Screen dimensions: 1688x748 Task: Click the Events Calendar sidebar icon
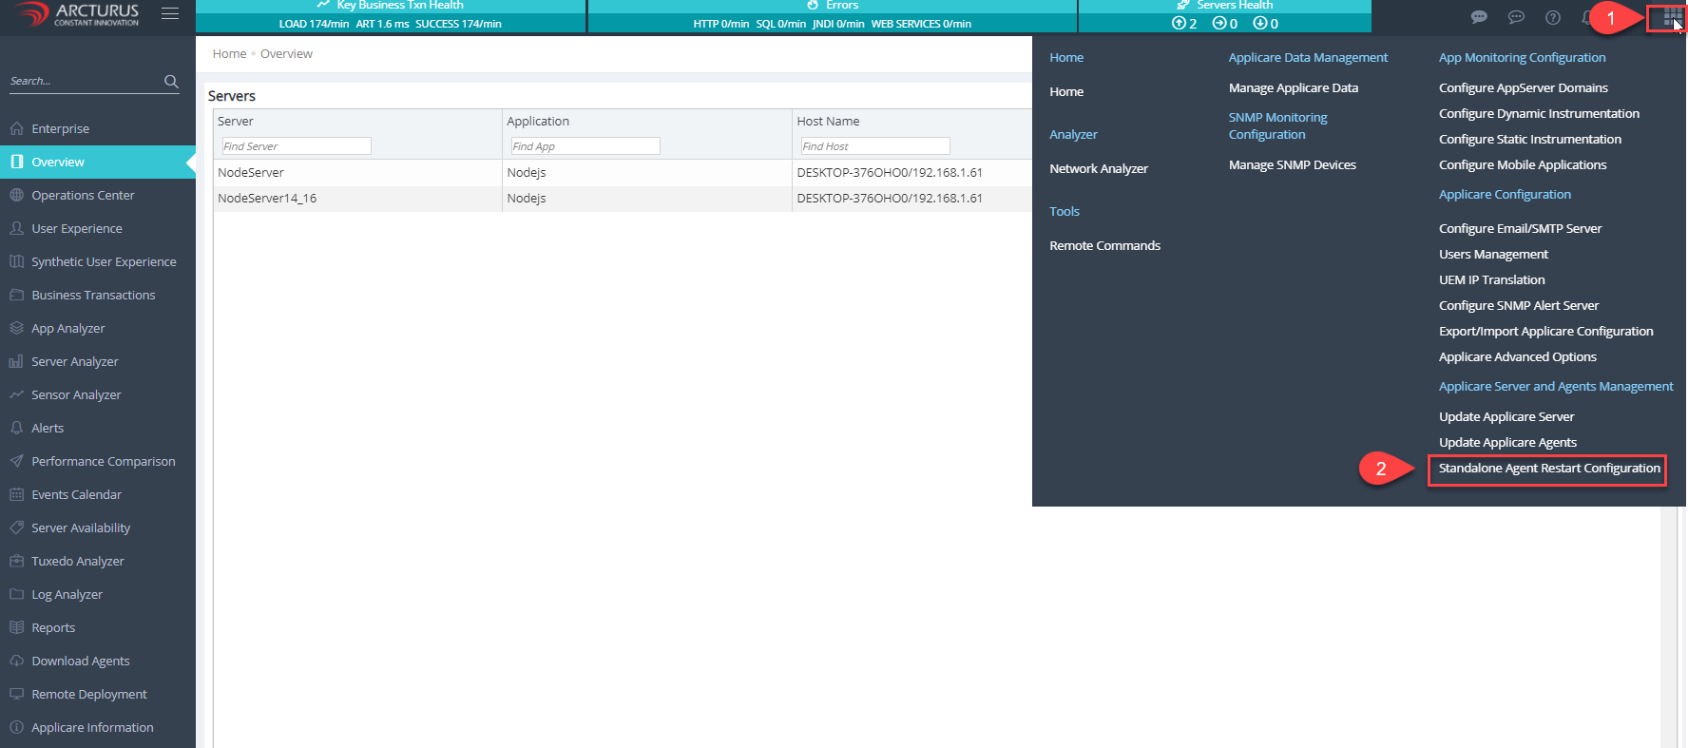pos(16,494)
